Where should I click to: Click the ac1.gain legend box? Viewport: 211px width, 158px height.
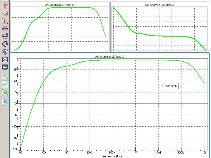pos(169,86)
